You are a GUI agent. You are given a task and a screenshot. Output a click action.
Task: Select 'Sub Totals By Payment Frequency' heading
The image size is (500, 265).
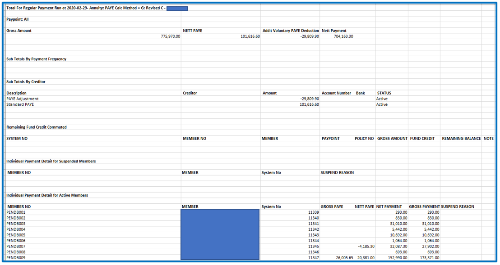[x=37, y=59]
